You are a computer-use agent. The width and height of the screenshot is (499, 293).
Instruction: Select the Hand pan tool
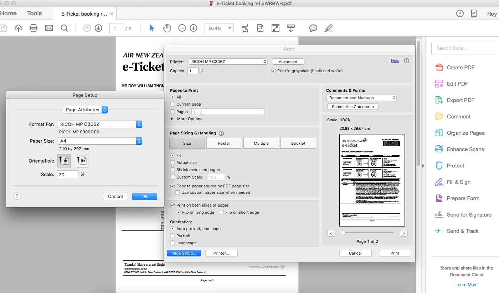[x=167, y=28]
